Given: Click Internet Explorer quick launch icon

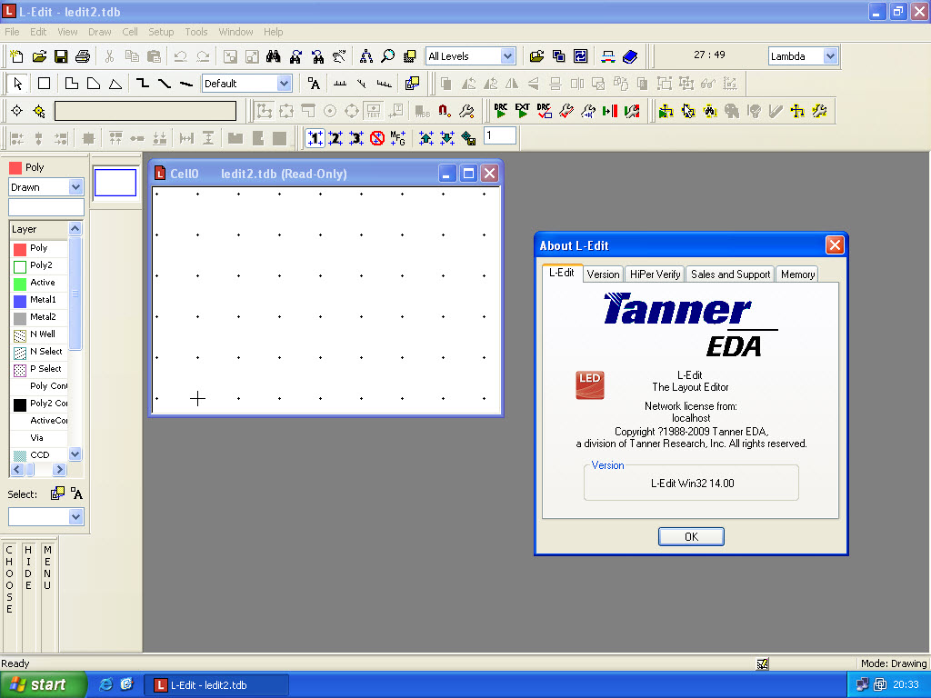Looking at the screenshot, I should [105, 684].
